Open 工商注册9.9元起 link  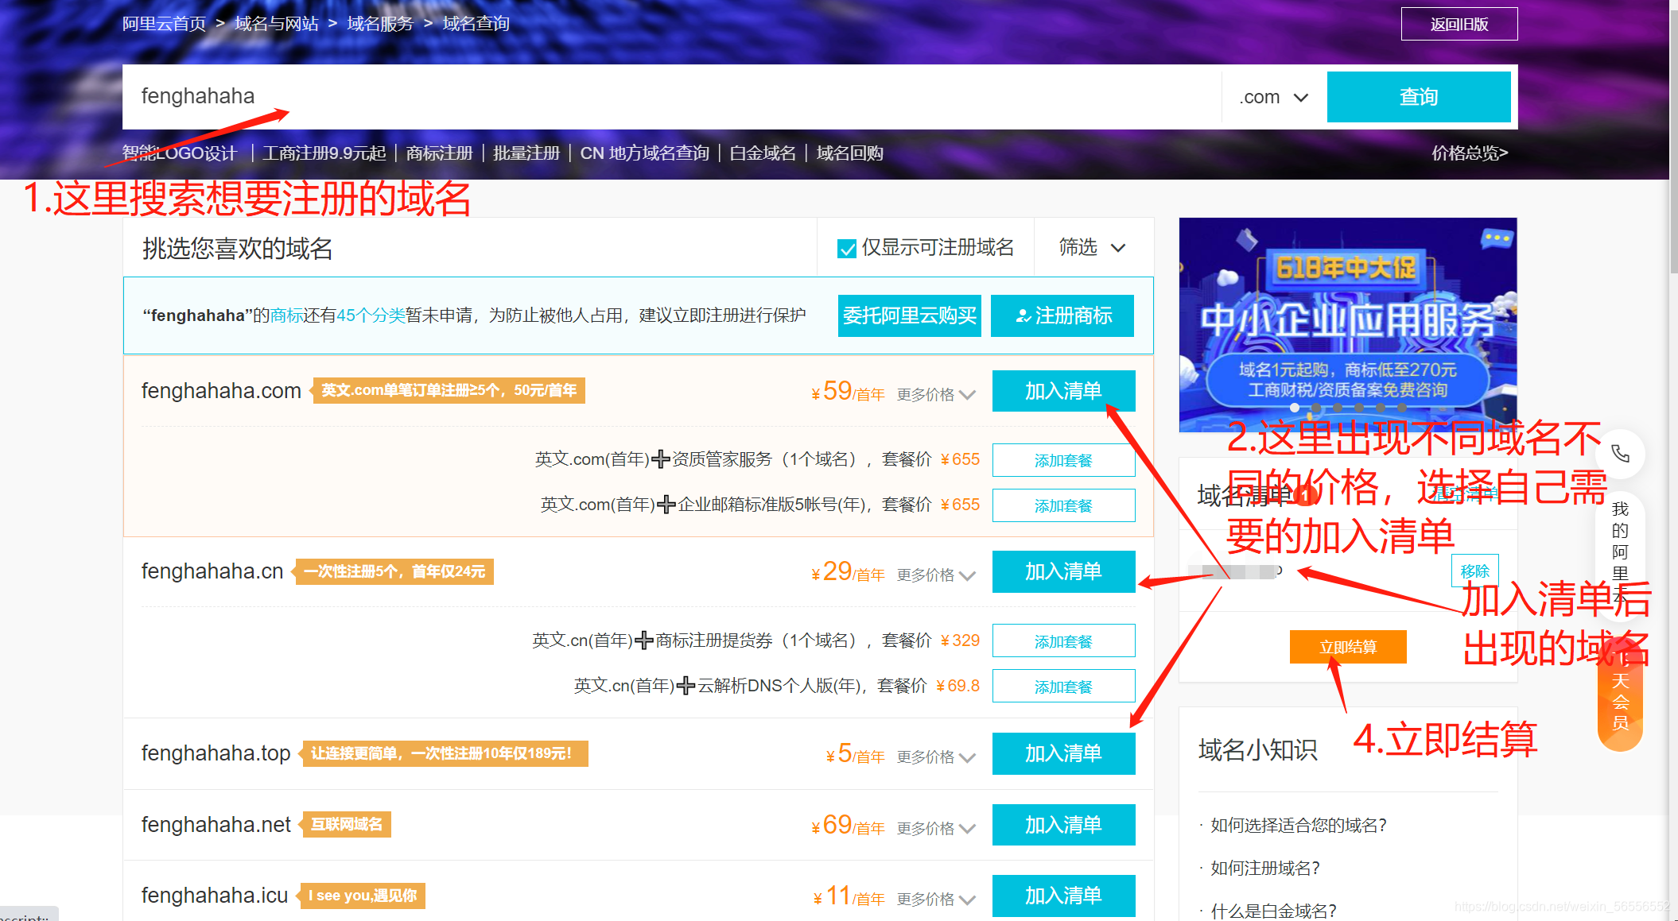tap(324, 153)
